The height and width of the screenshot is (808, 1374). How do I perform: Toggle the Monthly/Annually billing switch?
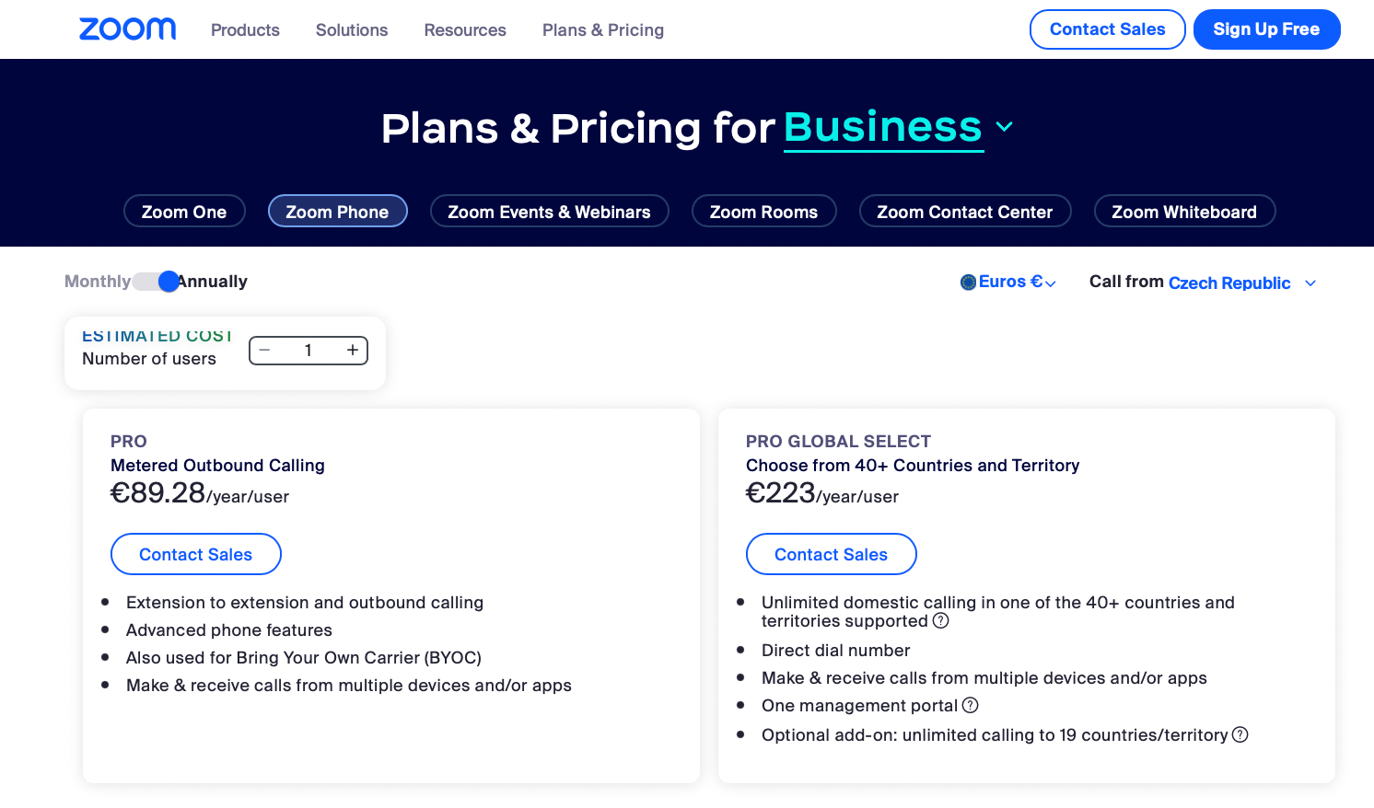[155, 282]
